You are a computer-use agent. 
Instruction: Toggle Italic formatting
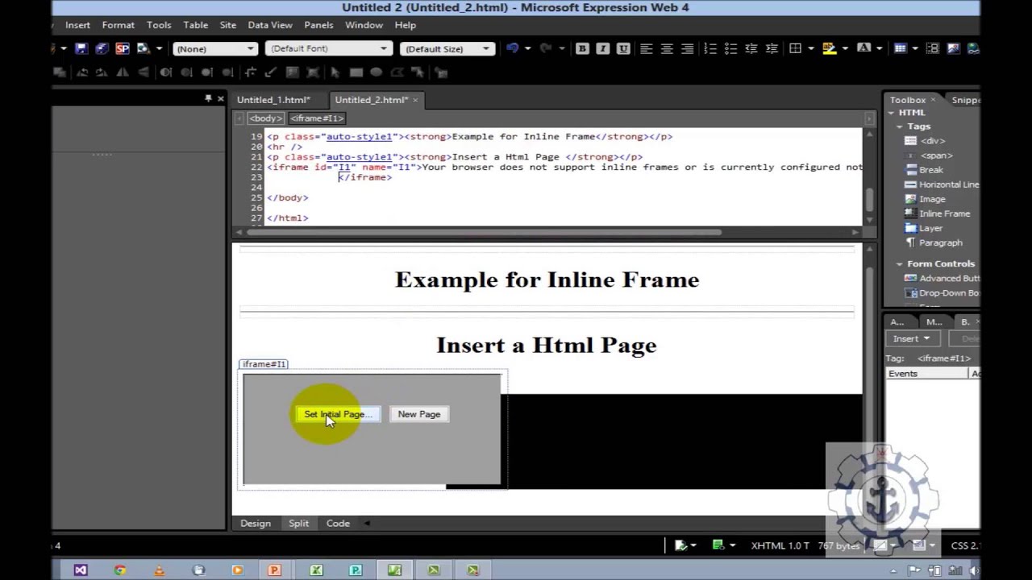click(x=602, y=48)
